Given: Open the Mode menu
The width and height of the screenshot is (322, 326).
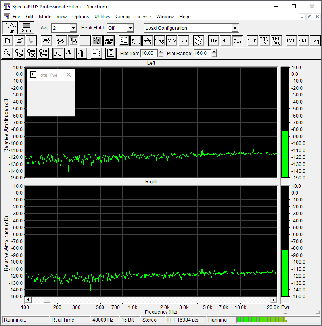Looking at the screenshot, I should tap(45, 17).
